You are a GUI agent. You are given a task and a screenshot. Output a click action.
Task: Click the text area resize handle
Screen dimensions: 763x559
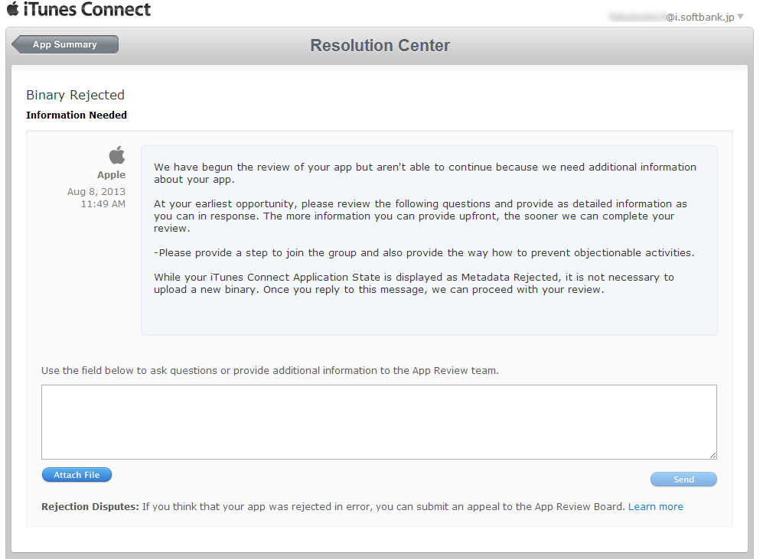(x=712, y=455)
